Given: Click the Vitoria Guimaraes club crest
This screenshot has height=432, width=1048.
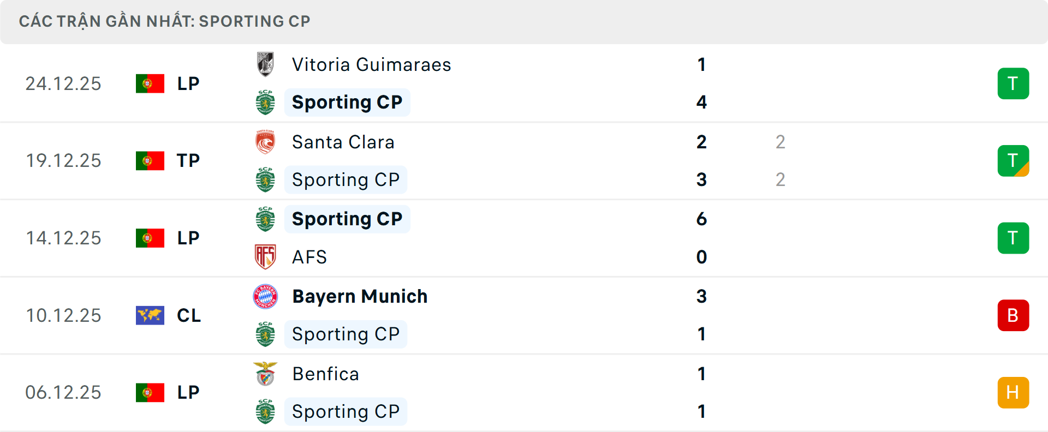Looking at the screenshot, I should (x=265, y=64).
